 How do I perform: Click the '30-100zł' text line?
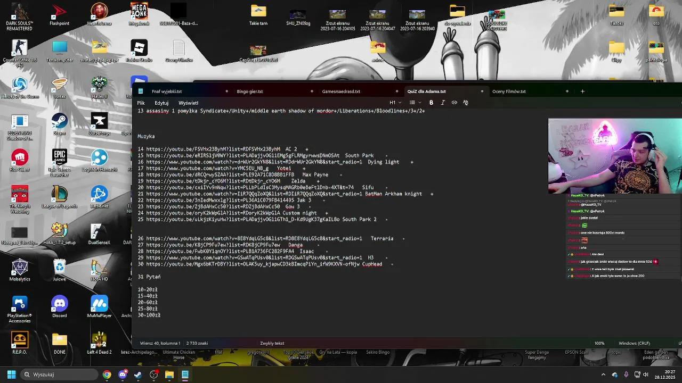(x=149, y=315)
